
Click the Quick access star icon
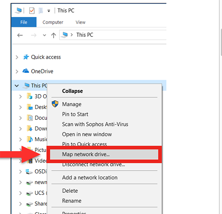26,57
